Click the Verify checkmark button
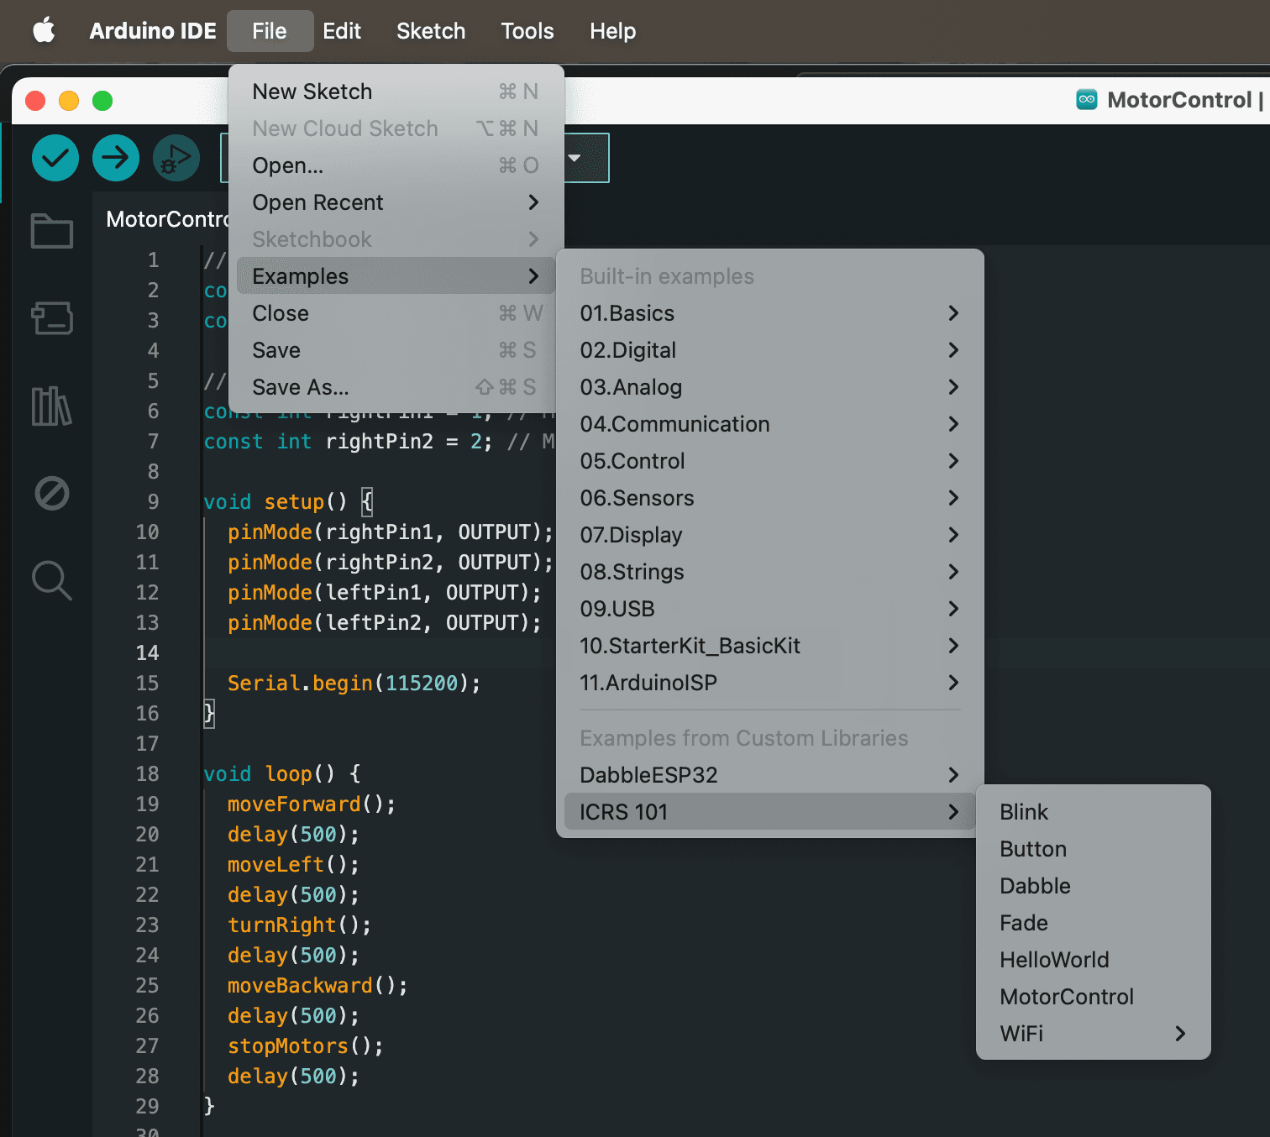Image resolution: width=1270 pixels, height=1137 pixels. coord(55,158)
